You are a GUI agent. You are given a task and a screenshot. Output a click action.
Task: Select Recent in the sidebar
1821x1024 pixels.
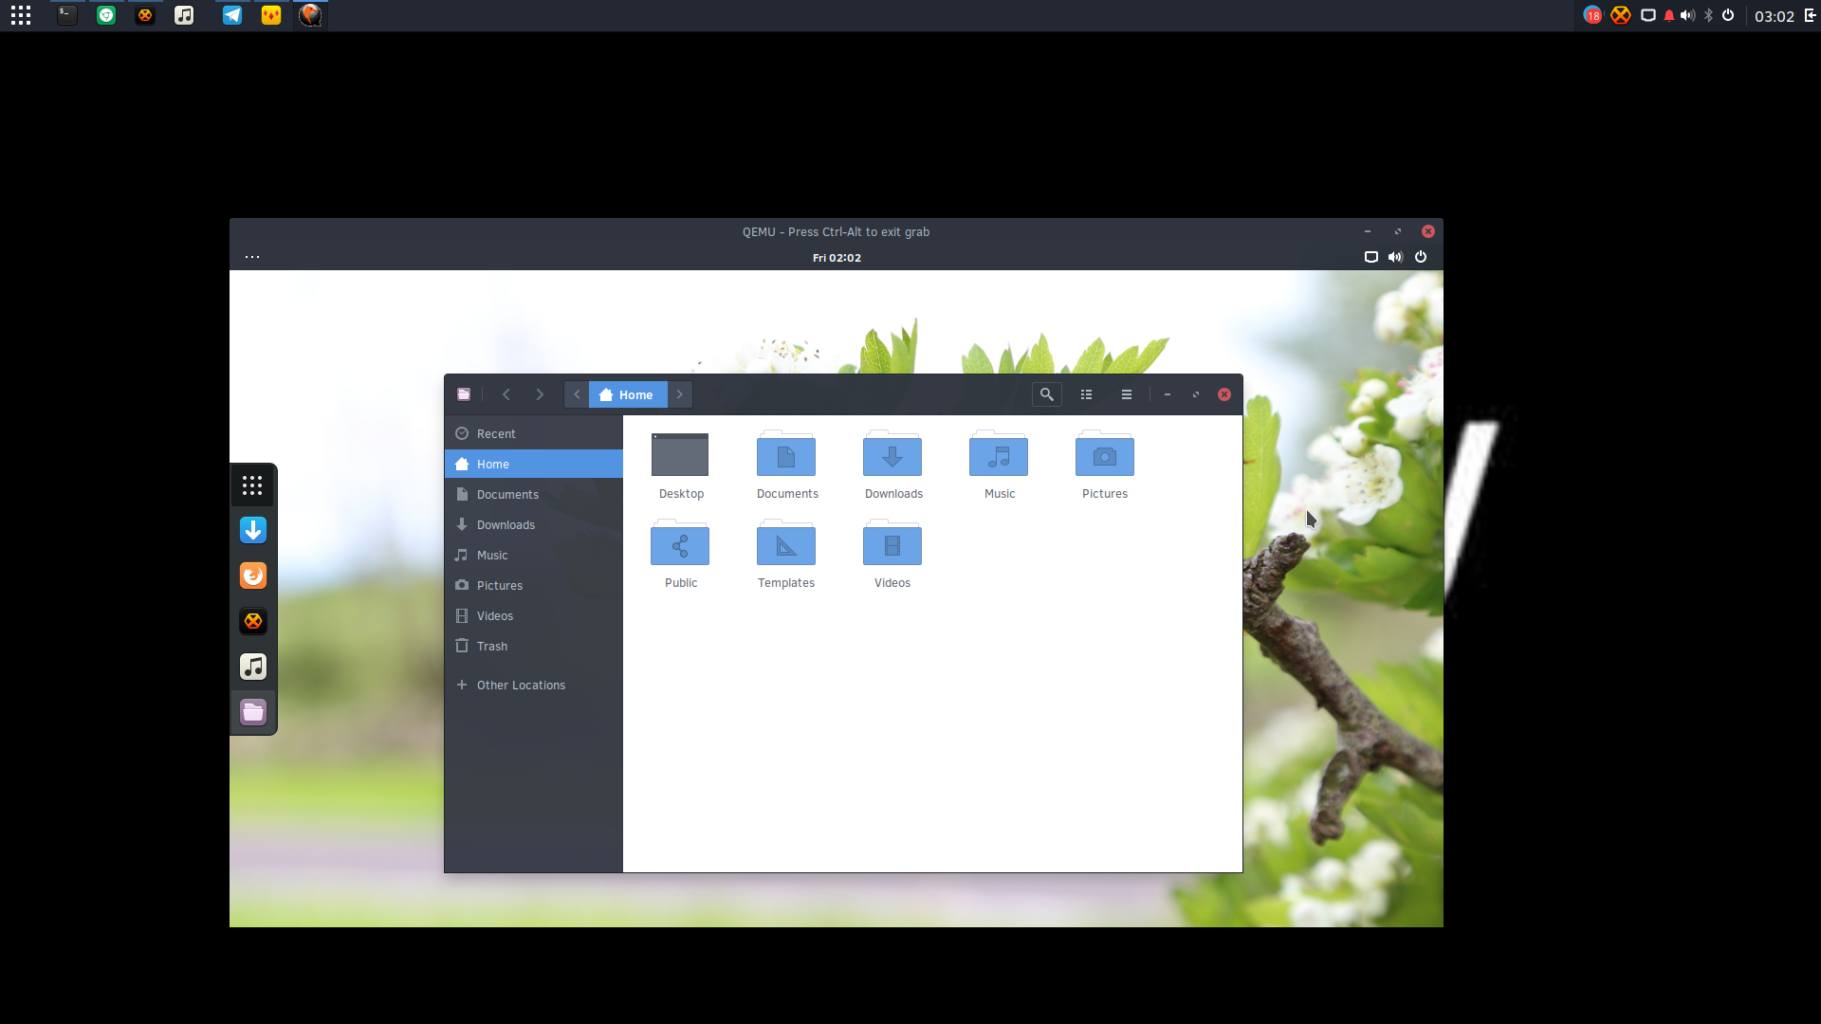click(x=534, y=433)
